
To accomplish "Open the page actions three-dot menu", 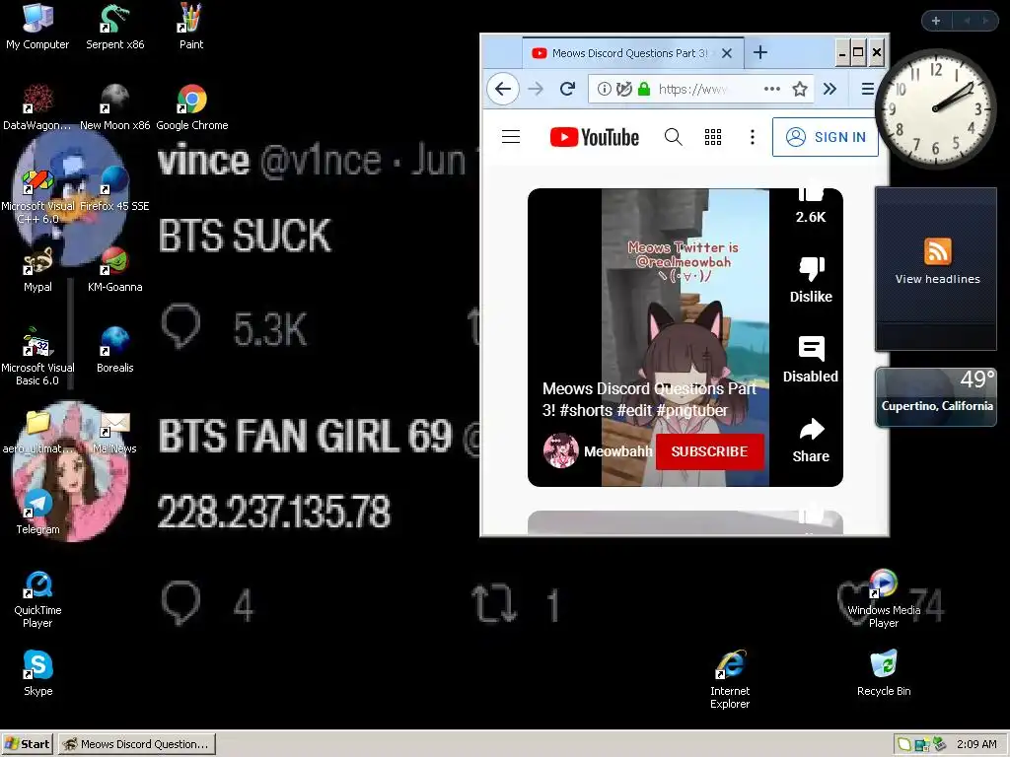I will click(771, 89).
